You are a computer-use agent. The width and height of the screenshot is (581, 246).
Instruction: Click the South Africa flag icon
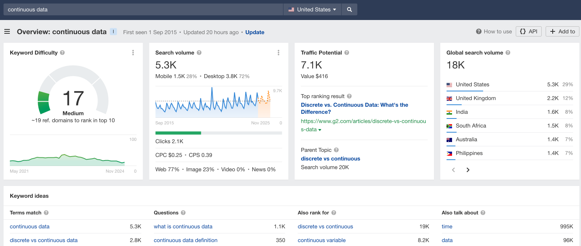[449, 126]
